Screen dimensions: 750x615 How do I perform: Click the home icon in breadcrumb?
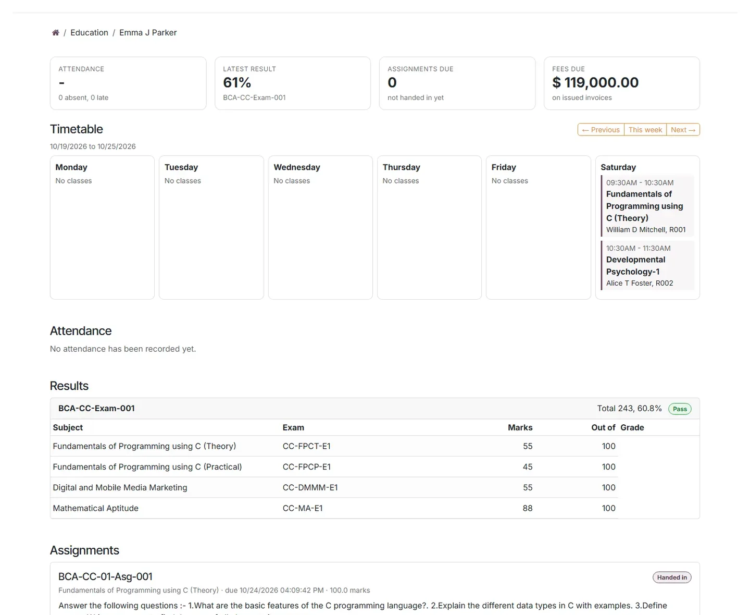(x=56, y=33)
